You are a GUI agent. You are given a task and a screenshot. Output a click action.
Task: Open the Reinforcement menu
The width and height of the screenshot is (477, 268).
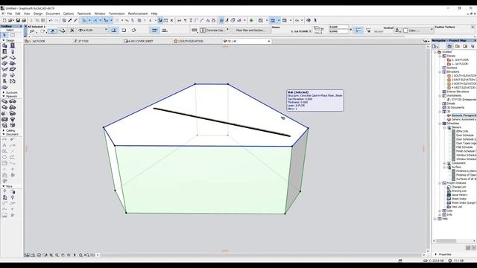pos(137,13)
